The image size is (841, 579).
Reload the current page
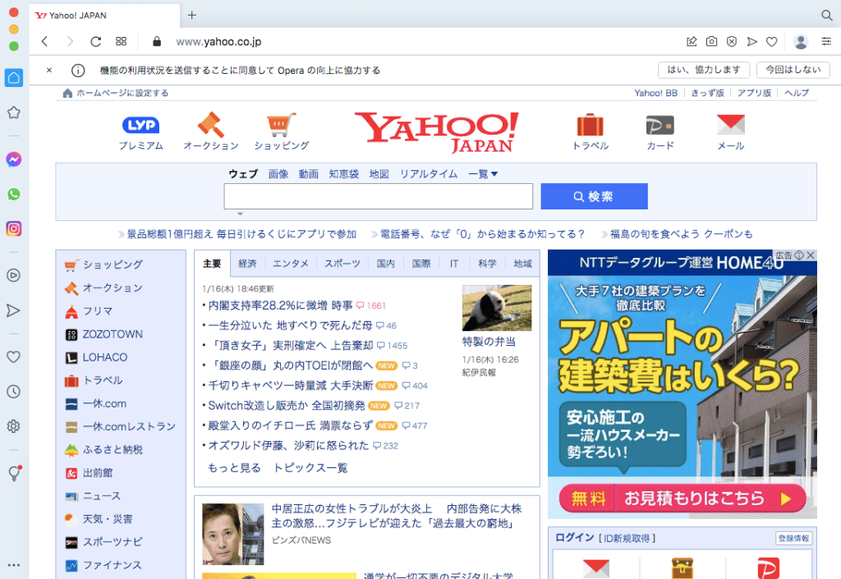pyautogui.click(x=95, y=41)
